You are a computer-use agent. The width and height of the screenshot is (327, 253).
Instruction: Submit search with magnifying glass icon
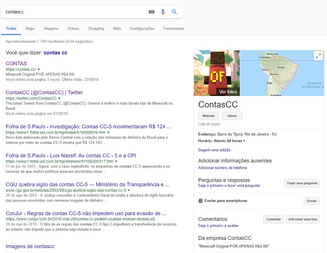click(174, 12)
